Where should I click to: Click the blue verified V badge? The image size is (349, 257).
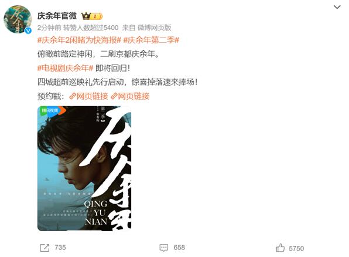pos(28,31)
